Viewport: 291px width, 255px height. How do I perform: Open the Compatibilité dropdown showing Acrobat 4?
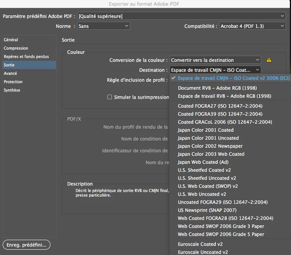coord(252,26)
